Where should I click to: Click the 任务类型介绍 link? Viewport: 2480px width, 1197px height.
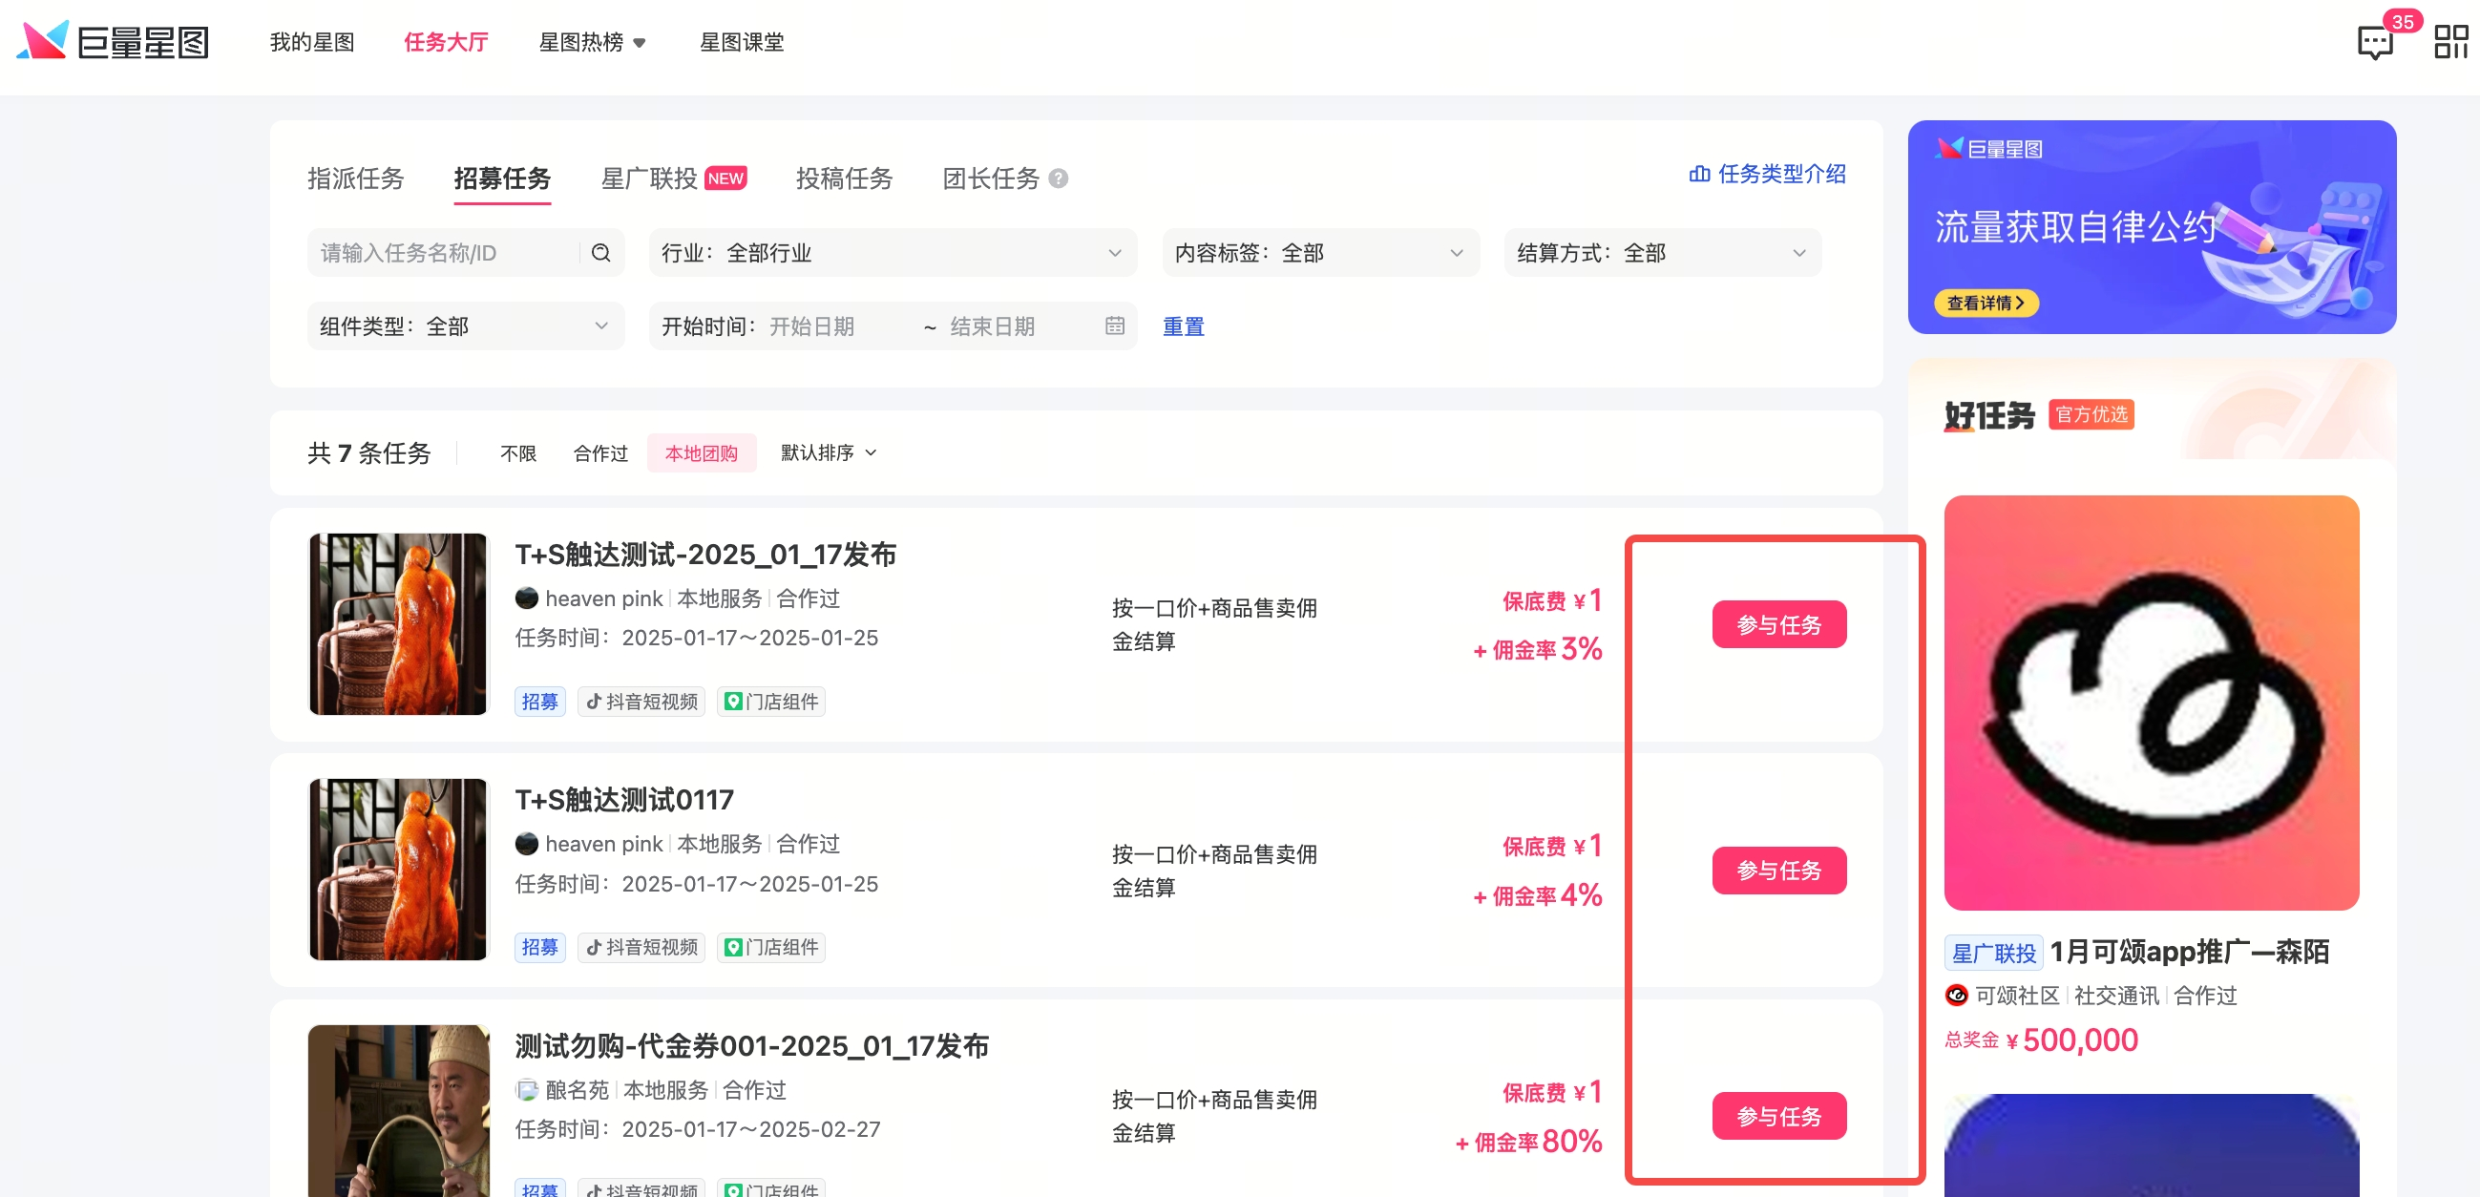1768,174
